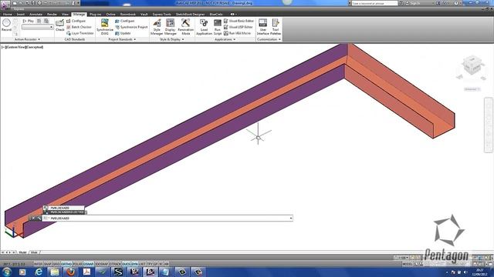This screenshot has height=277, width=494.
Task: Run the CAD Standards Check tool
Action: [60, 25]
